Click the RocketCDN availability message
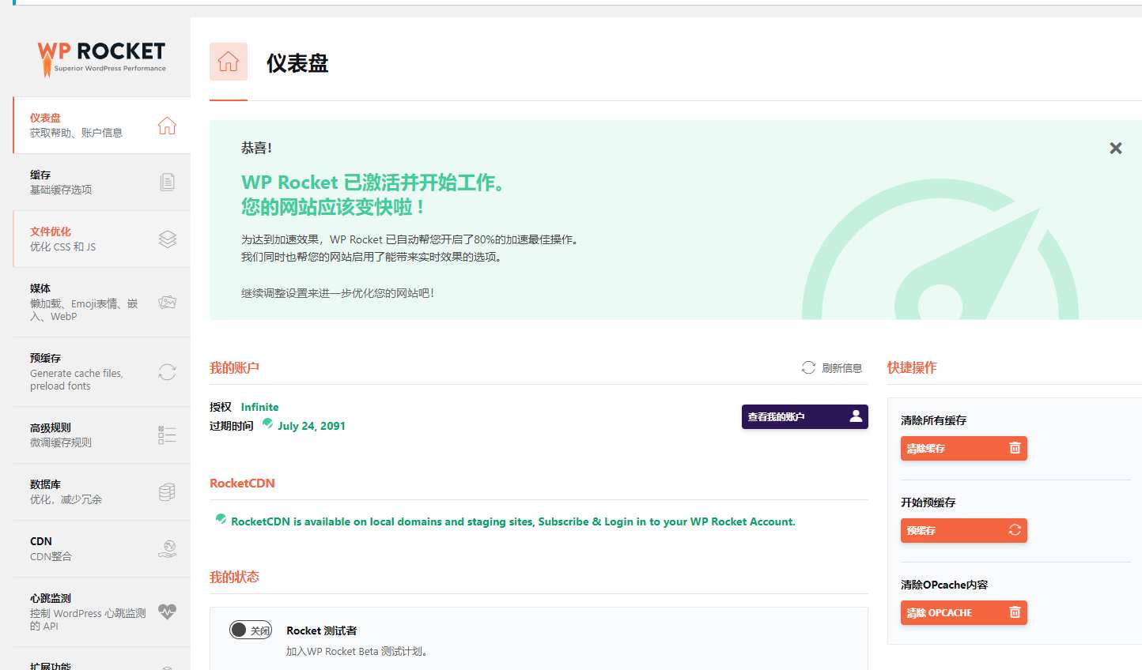The width and height of the screenshot is (1142, 670). click(x=513, y=521)
